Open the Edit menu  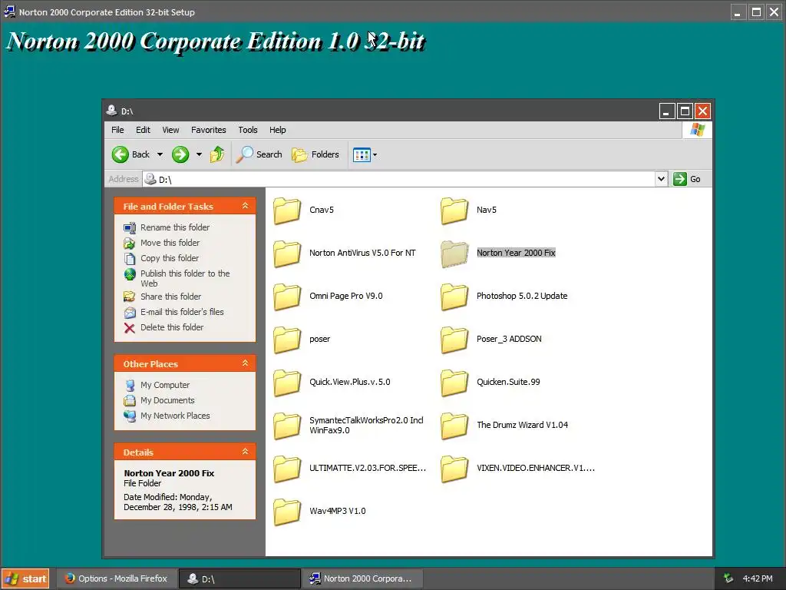pos(143,130)
